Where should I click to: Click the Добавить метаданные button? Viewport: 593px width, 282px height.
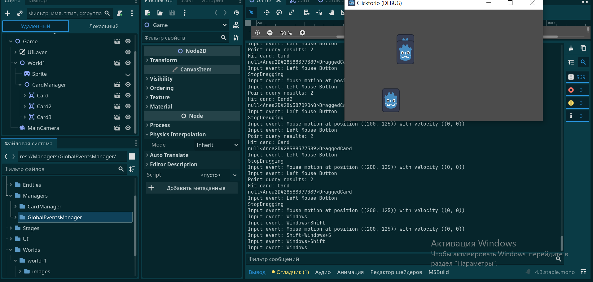click(192, 188)
